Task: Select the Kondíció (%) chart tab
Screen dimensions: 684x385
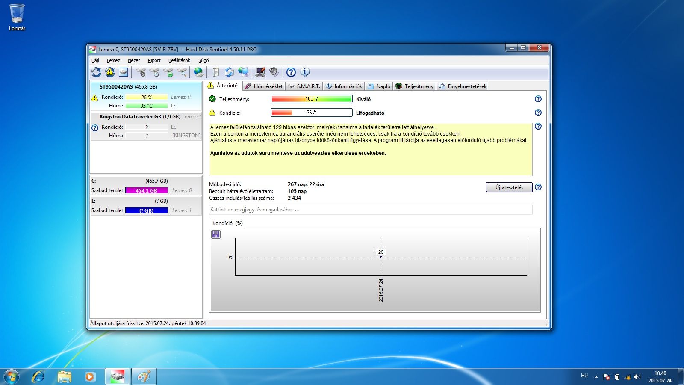Action: (x=227, y=223)
